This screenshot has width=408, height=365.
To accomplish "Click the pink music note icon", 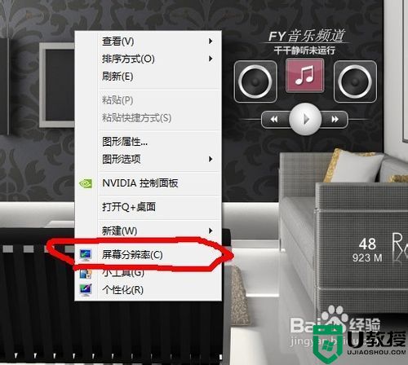I will (304, 76).
